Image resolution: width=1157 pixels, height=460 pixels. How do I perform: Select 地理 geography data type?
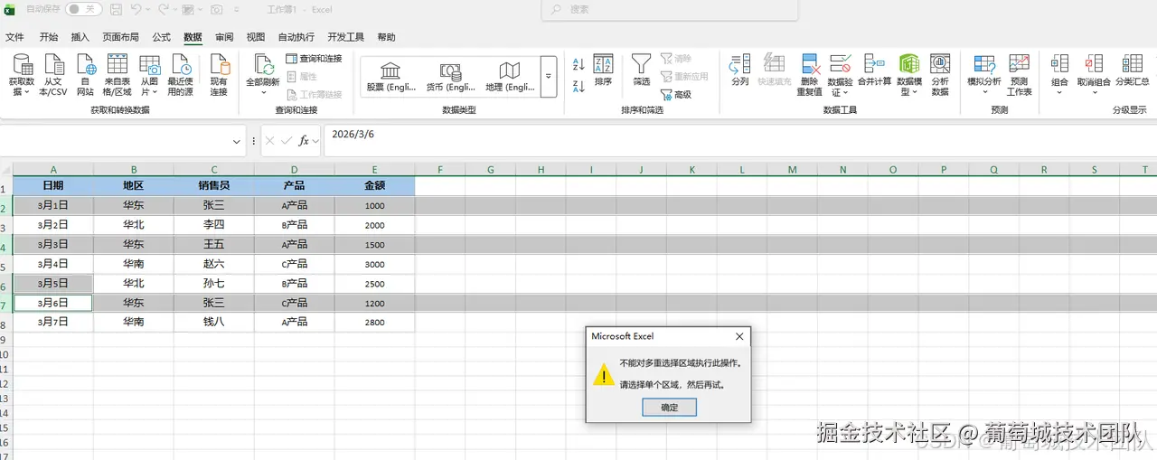[510, 76]
